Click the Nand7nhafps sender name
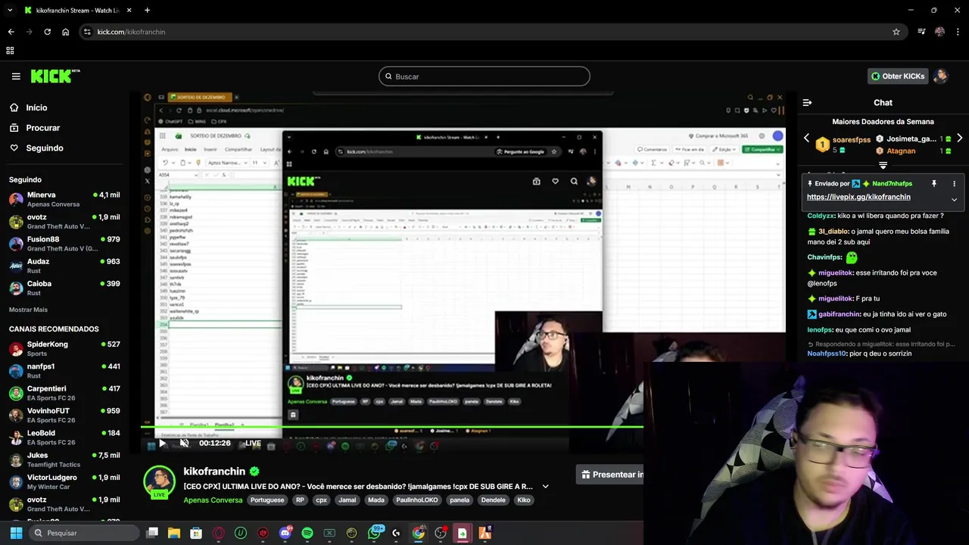Image resolution: width=969 pixels, height=545 pixels. (892, 184)
